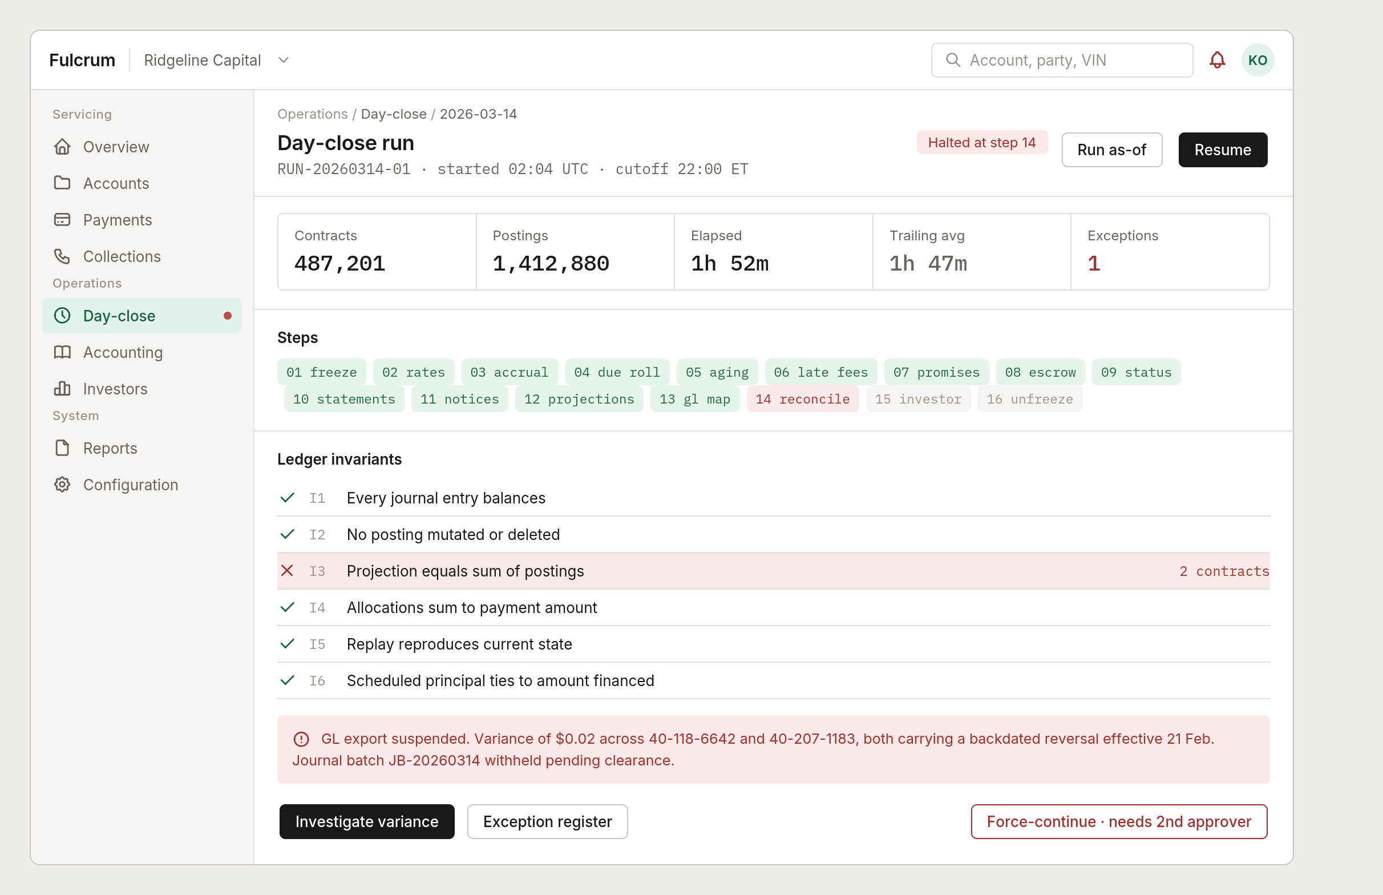Open Investors in the sidebar
The height and width of the screenshot is (895, 1383).
[141, 389]
